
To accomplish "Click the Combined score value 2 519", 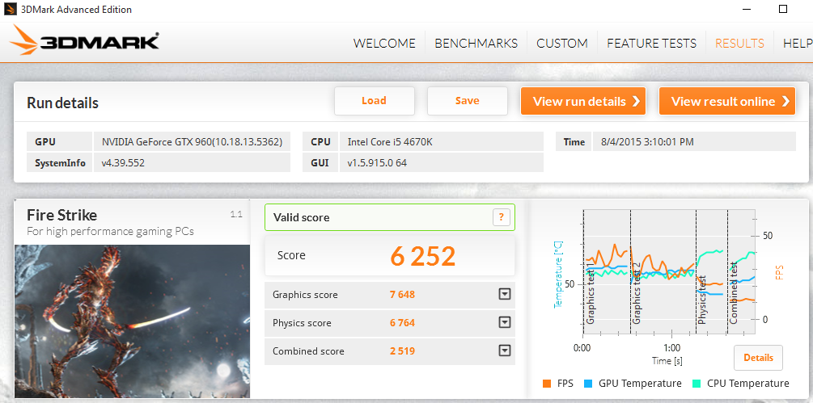I will (x=402, y=351).
